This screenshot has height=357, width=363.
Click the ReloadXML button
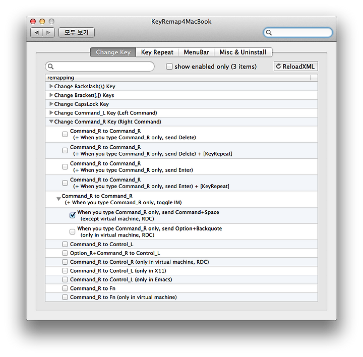click(x=296, y=67)
